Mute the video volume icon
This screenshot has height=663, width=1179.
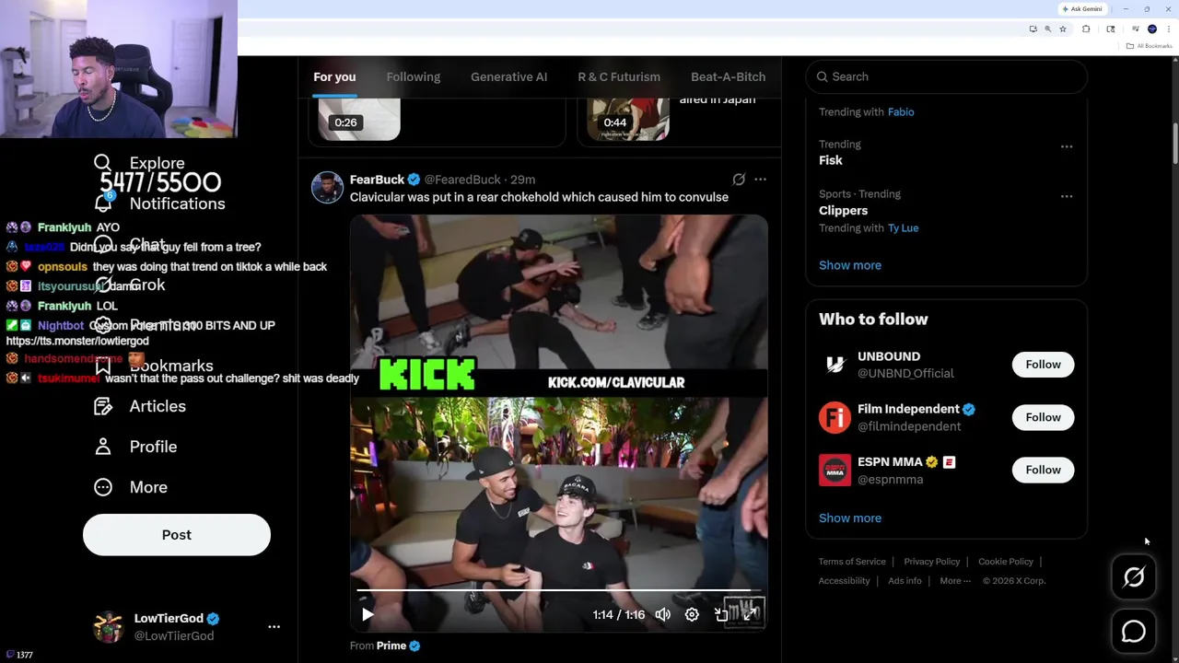coord(663,614)
